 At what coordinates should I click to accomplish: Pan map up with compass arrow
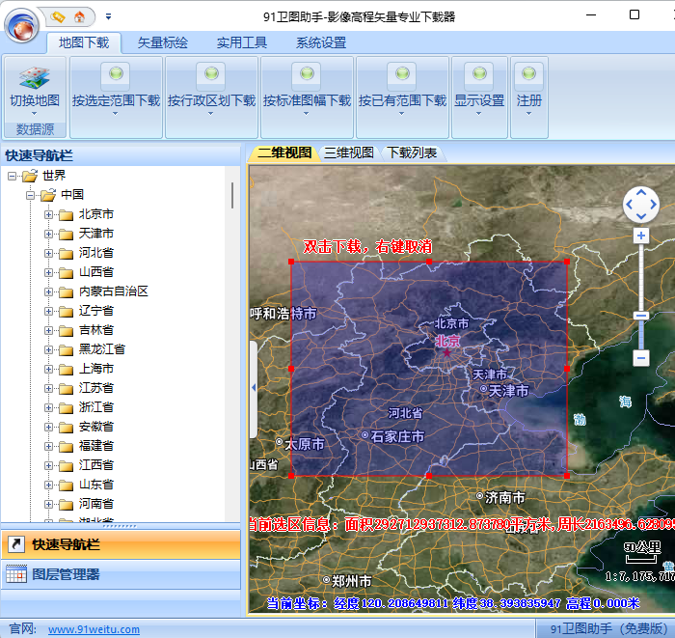641,193
